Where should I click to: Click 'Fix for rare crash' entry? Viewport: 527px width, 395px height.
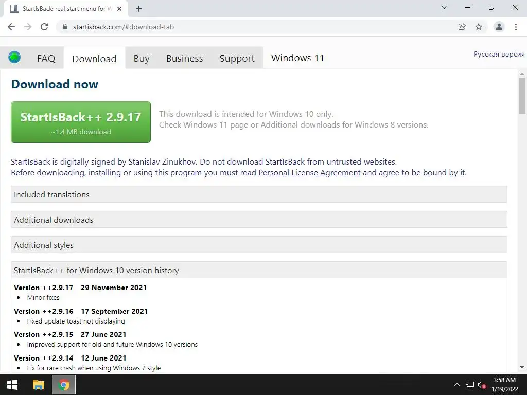click(94, 368)
